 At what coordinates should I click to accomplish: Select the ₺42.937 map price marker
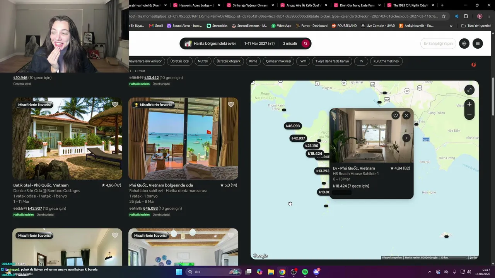[x=298, y=138]
